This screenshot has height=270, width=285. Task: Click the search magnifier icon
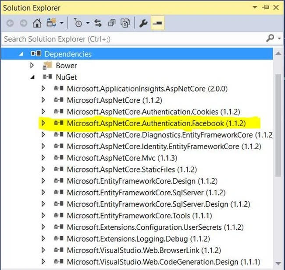click(270, 38)
